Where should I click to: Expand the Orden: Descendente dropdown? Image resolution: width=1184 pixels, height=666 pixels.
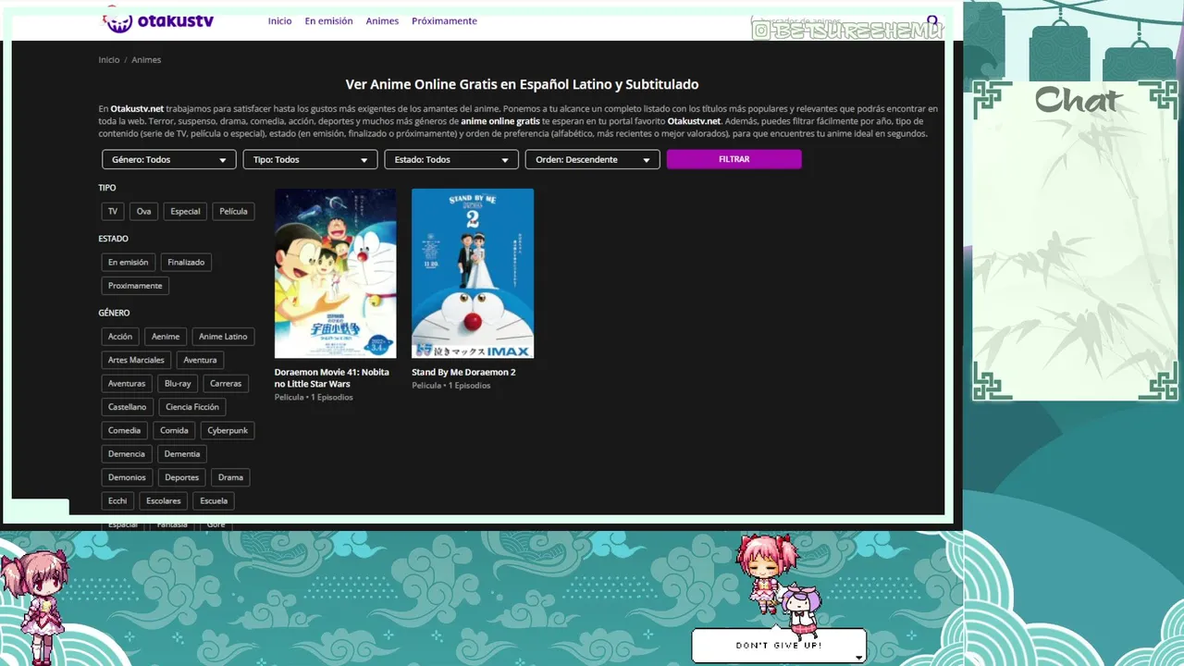pyautogui.click(x=592, y=160)
